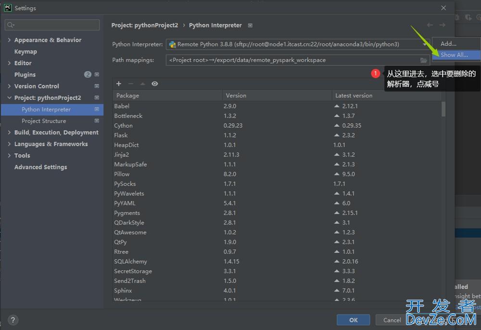
Task: Open the Keymap settings page
Action: tap(25, 52)
